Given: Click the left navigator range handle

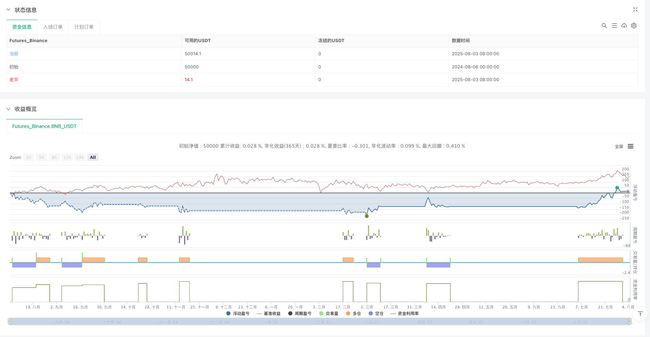Looking at the screenshot, I should pyautogui.click(x=10, y=322).
